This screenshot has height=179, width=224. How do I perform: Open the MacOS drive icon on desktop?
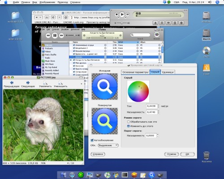[x=207, y=34]
